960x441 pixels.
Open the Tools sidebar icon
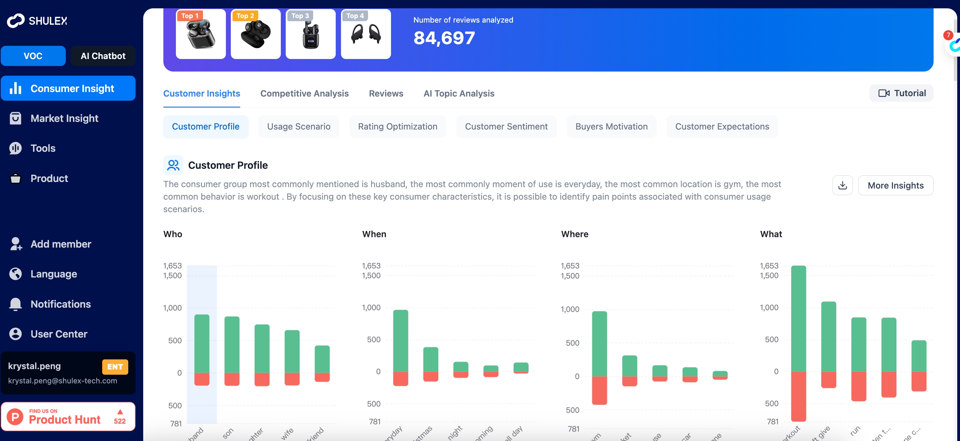(x=15, y=148)
